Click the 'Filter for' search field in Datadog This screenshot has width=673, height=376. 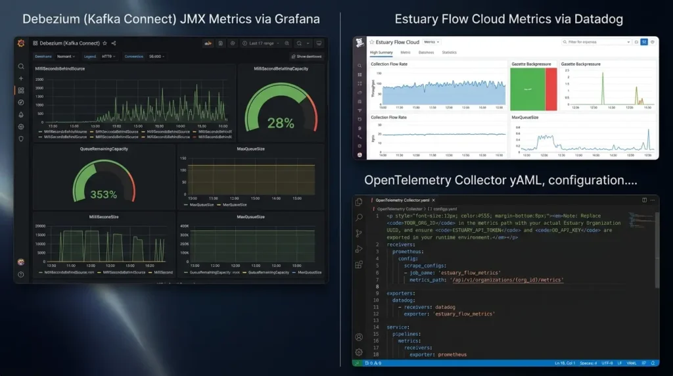(596, 42)
